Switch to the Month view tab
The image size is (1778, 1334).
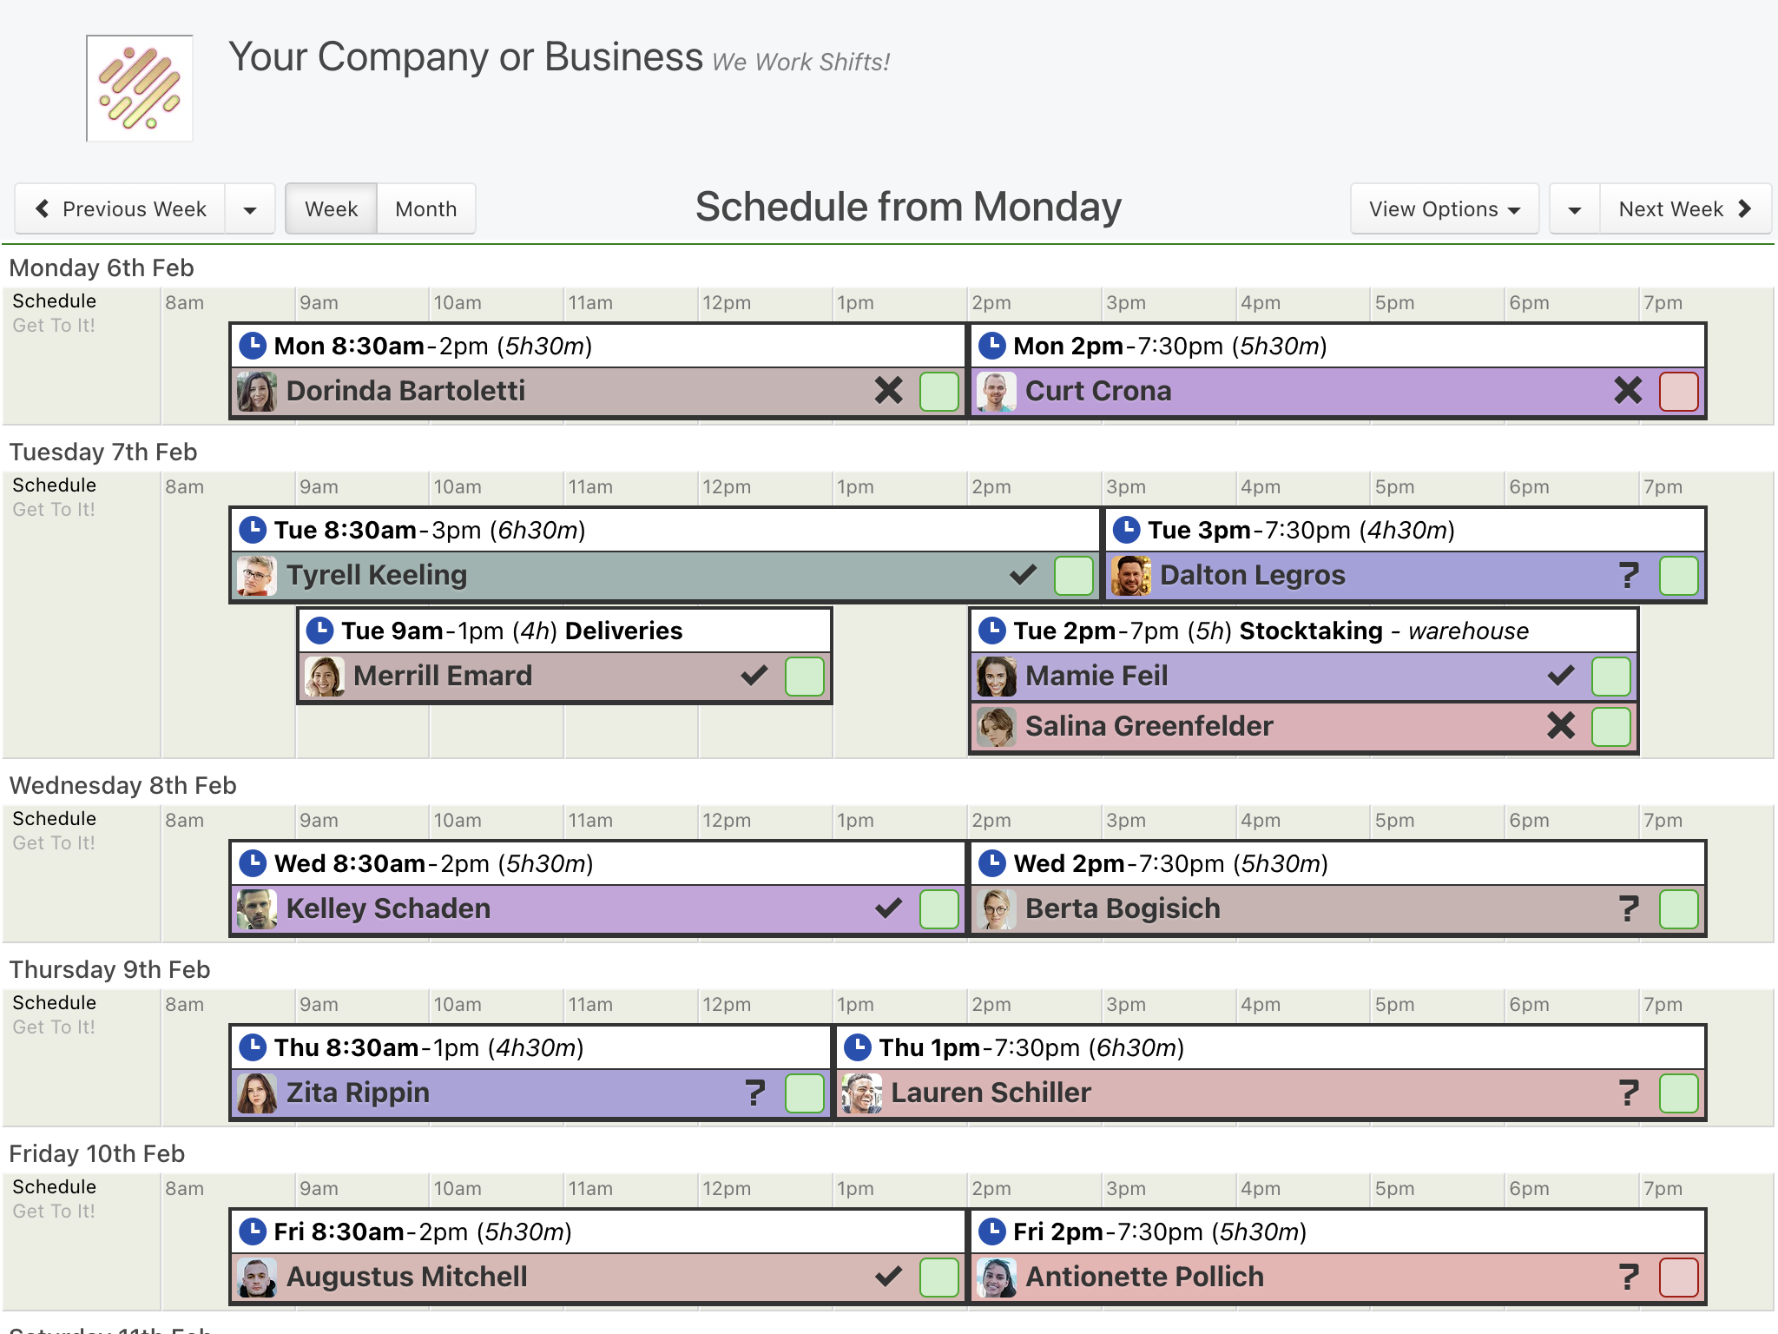point(426,209)
